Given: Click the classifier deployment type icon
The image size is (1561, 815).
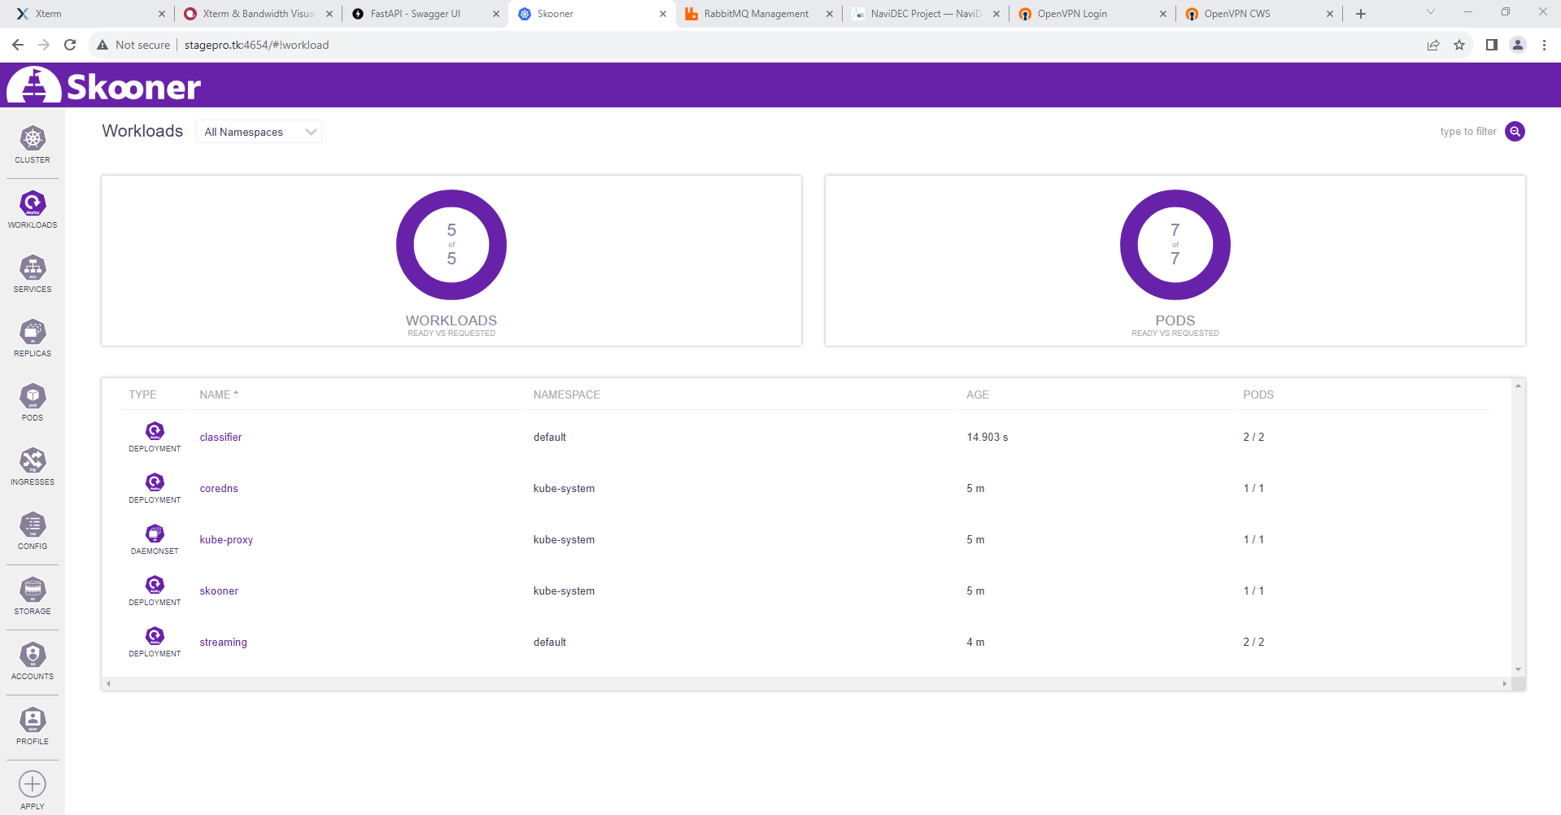Looking at the screenshot, I should pyautogui.click(x=155, y=431).
